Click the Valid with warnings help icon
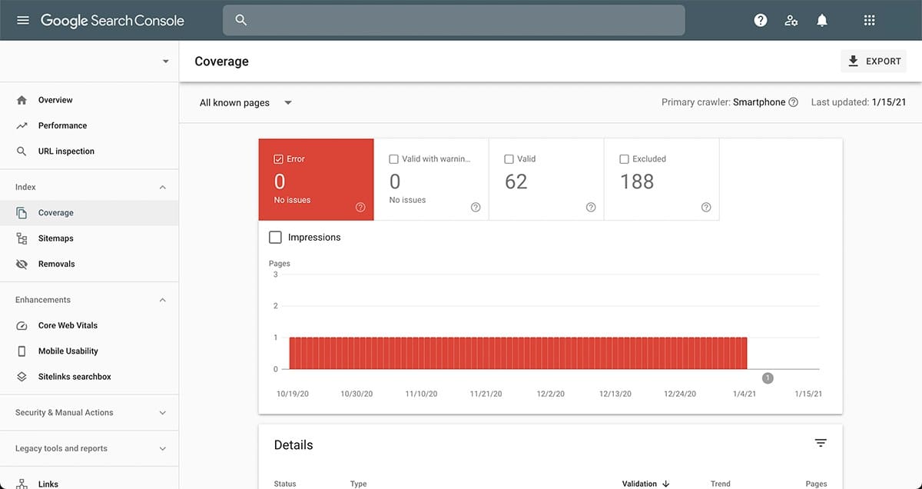Screen dimensions: 922x489 click(476, 207)
